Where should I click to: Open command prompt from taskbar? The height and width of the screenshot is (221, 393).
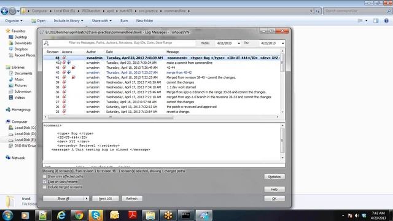185,215
